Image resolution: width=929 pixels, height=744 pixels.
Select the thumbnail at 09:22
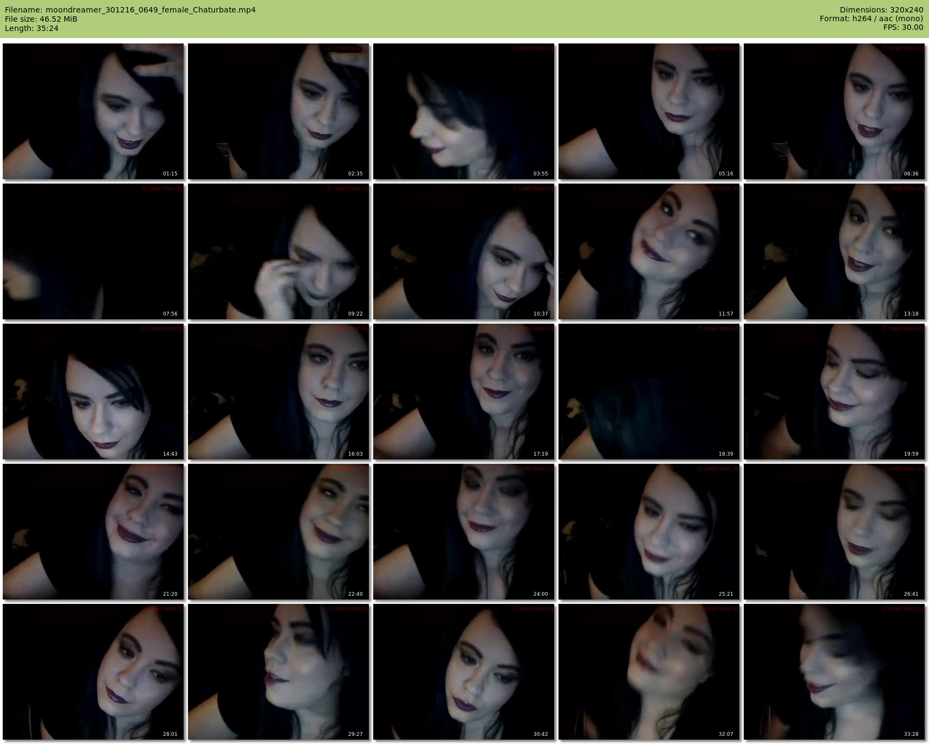279,251
